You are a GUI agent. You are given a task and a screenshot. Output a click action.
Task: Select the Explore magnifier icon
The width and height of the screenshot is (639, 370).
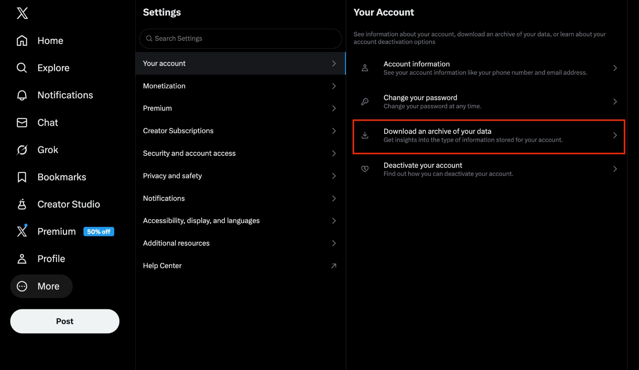pyautogui.click(x=22, y=68)
